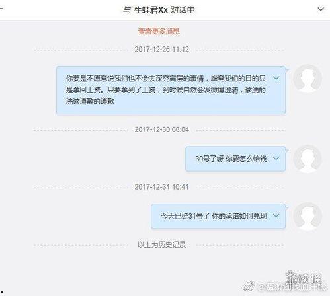Open sender avatar beside 30号了呀 message
Image resolution: width=330 pixels, height=296 pixels.
coord(308,159)
